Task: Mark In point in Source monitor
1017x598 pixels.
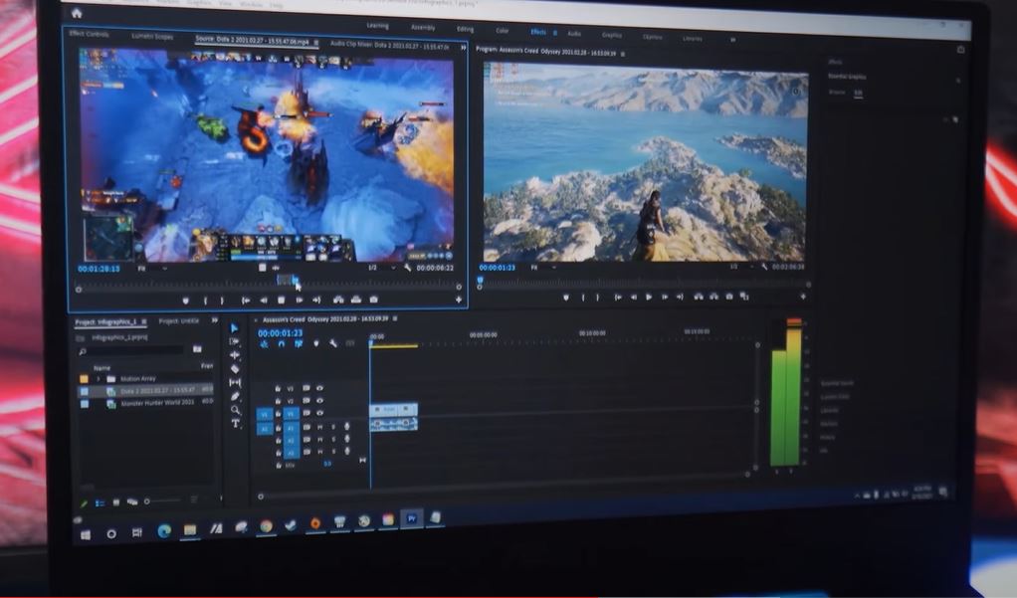Action: tap(206, 300)
